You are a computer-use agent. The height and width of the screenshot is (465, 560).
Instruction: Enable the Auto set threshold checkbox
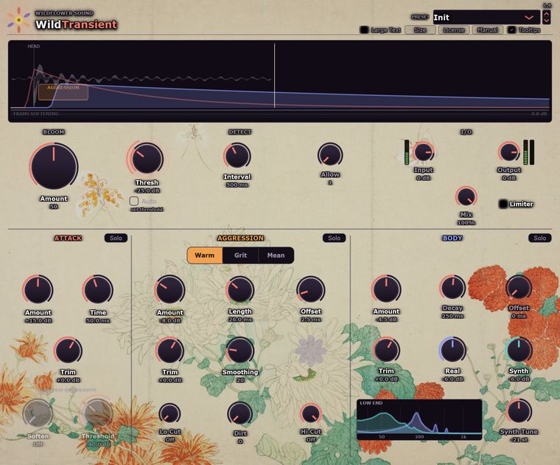134,201
